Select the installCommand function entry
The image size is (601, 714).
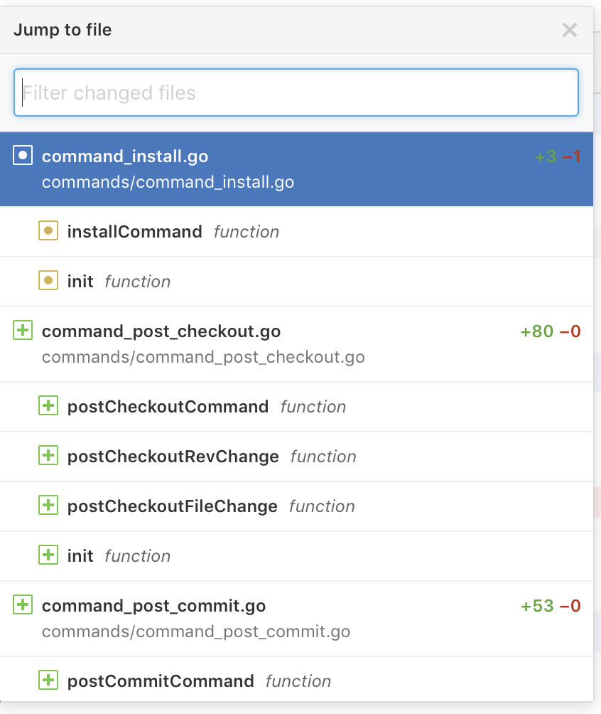[135, 232]
